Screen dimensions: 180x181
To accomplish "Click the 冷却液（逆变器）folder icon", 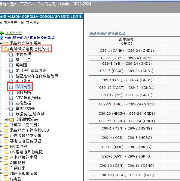I will pos(6,125).
